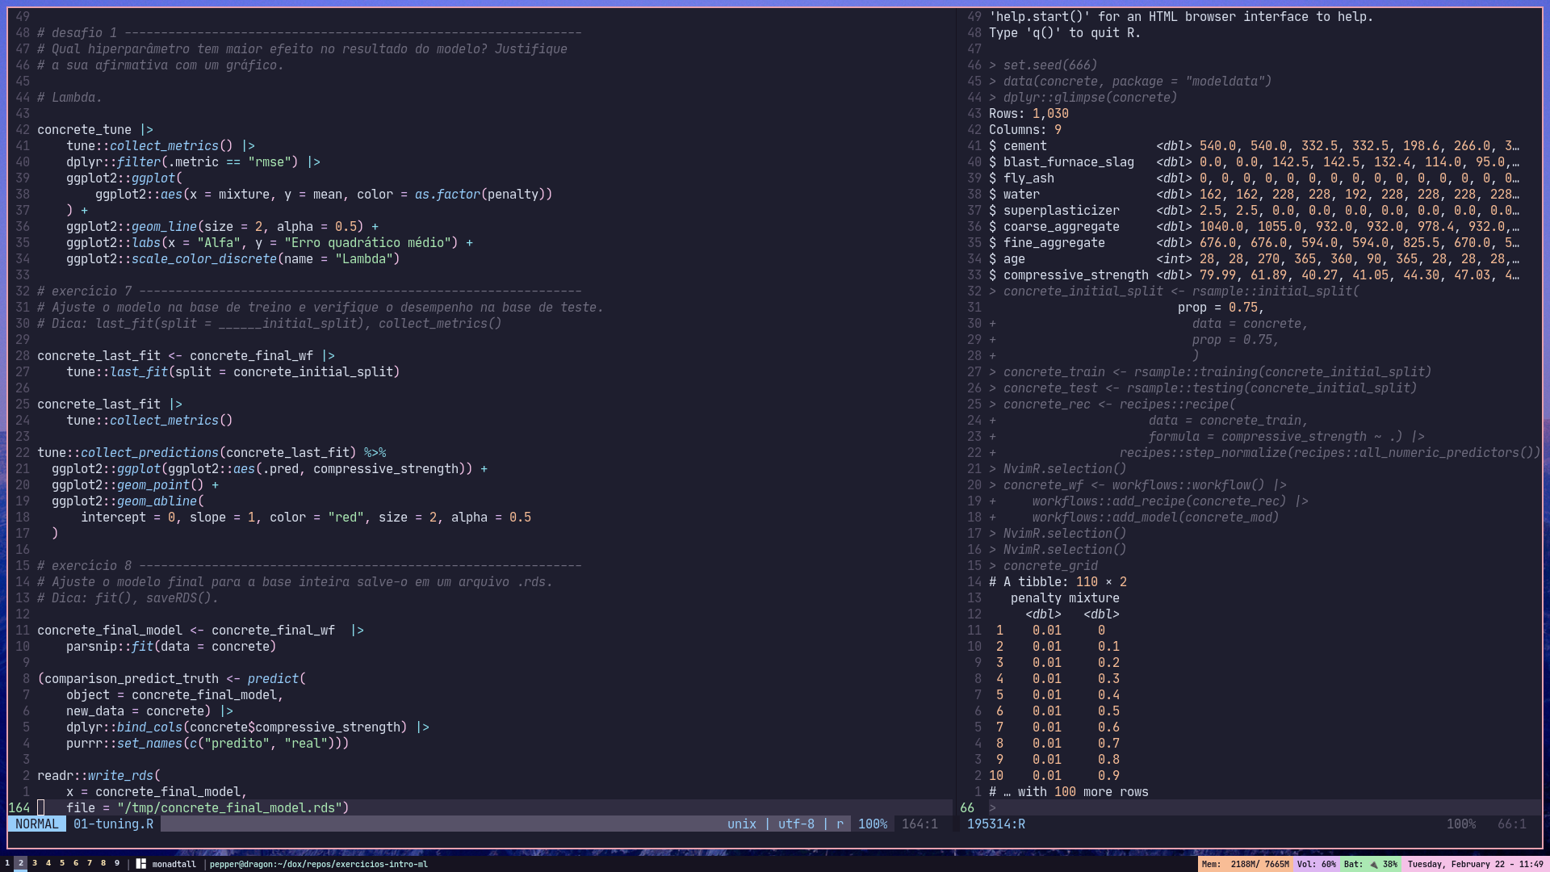1550x872 pixels.
Task: Click the utf-8 encoding indicator
Action: click(x=796, y=824)
